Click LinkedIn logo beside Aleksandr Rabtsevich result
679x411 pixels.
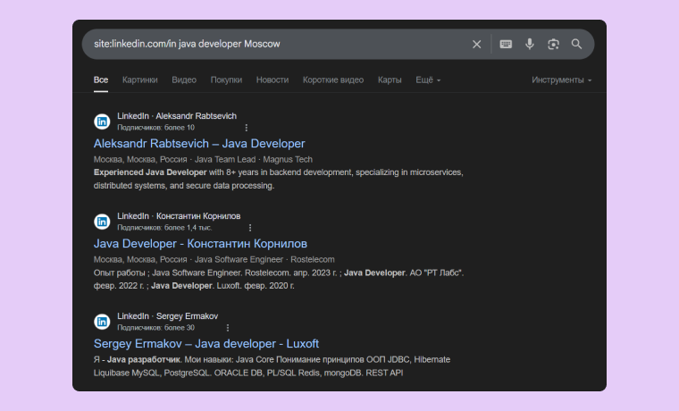(x=103, y=122)
